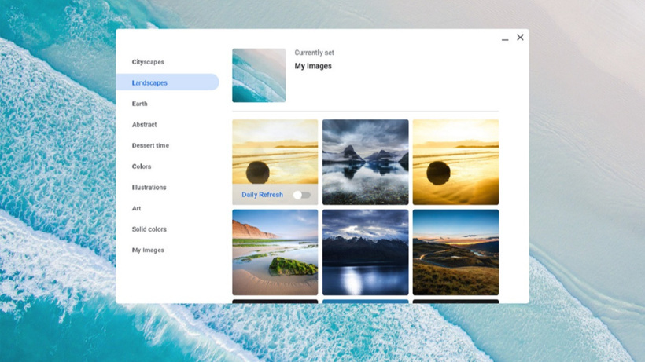Screen dimensions: 645x362
Task: Minimize the wallpaper picker window
Action: pyautogui.click(x=505, y=38)
